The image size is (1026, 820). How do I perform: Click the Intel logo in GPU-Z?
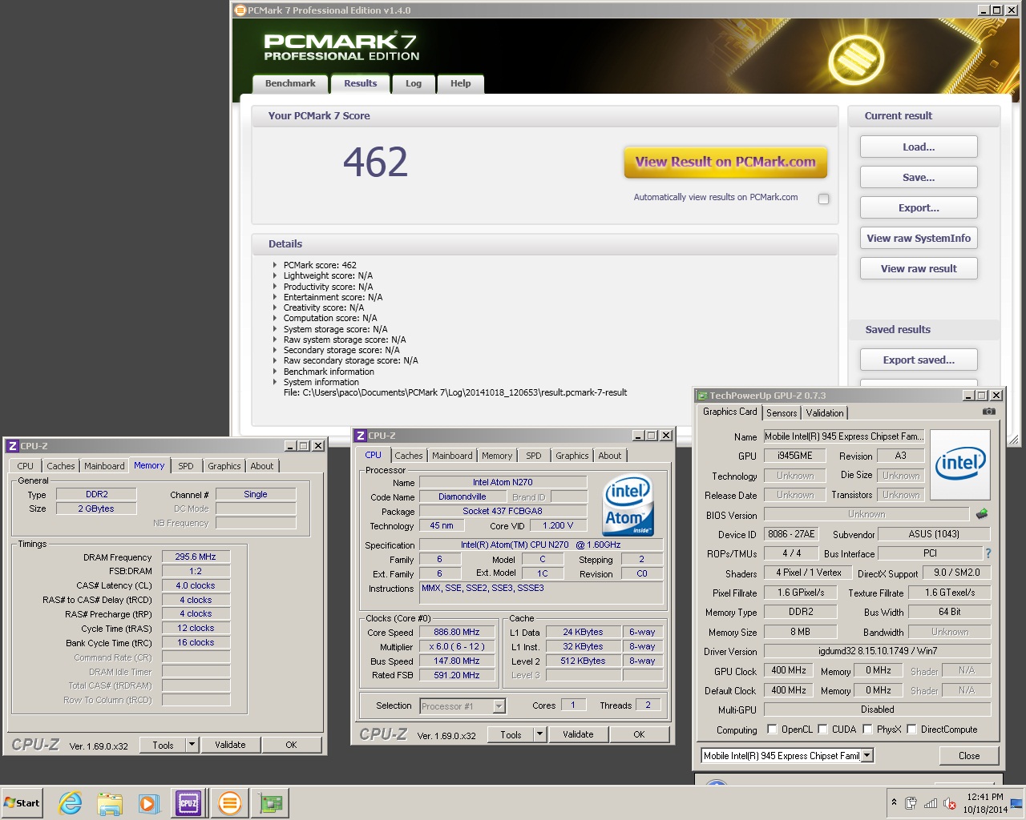[x=960, y=464]
